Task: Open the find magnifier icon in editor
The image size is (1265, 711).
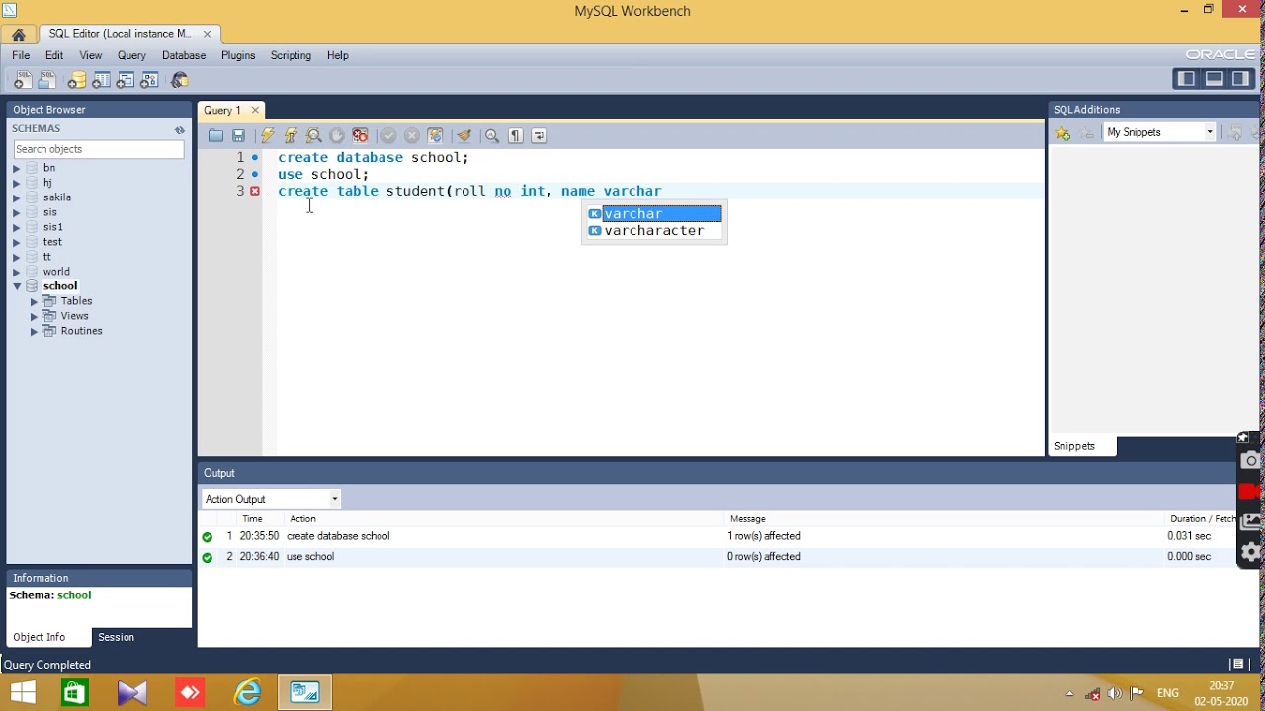Action: click(492, 136)
